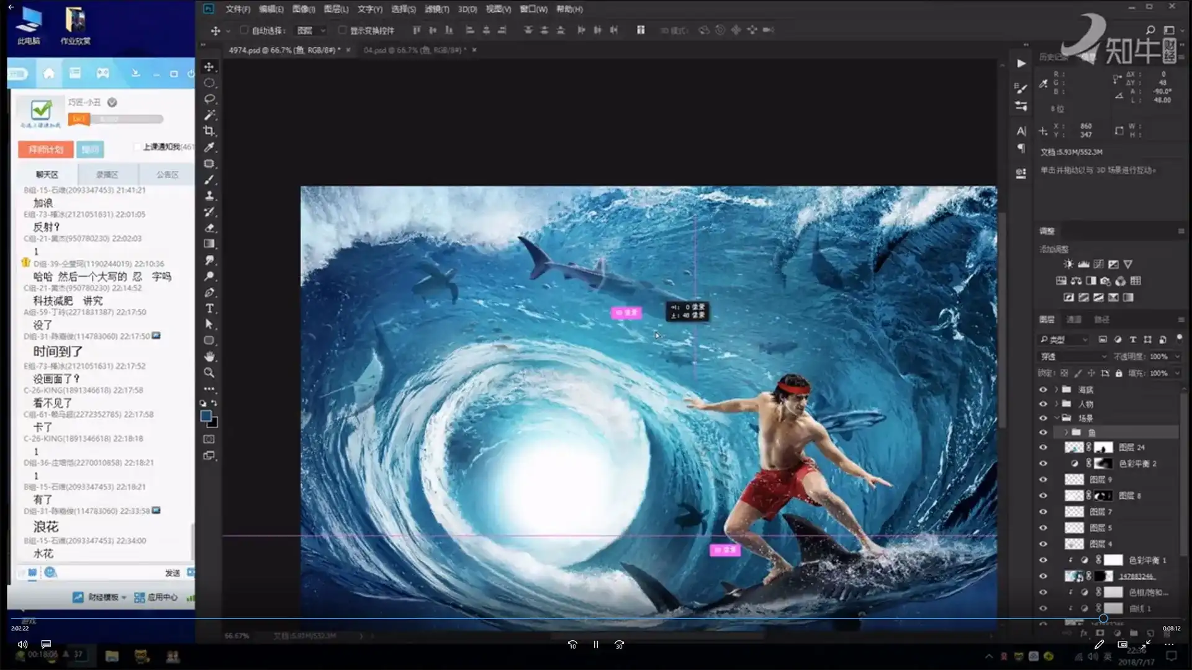Select the Eyedropper tool

[209, 147]
